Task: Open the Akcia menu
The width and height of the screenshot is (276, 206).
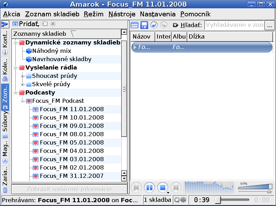Action: pos(11,14)
